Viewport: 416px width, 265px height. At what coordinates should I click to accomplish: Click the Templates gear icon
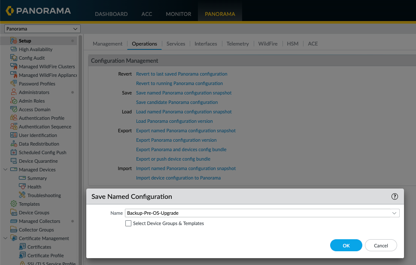coord(14,204)
